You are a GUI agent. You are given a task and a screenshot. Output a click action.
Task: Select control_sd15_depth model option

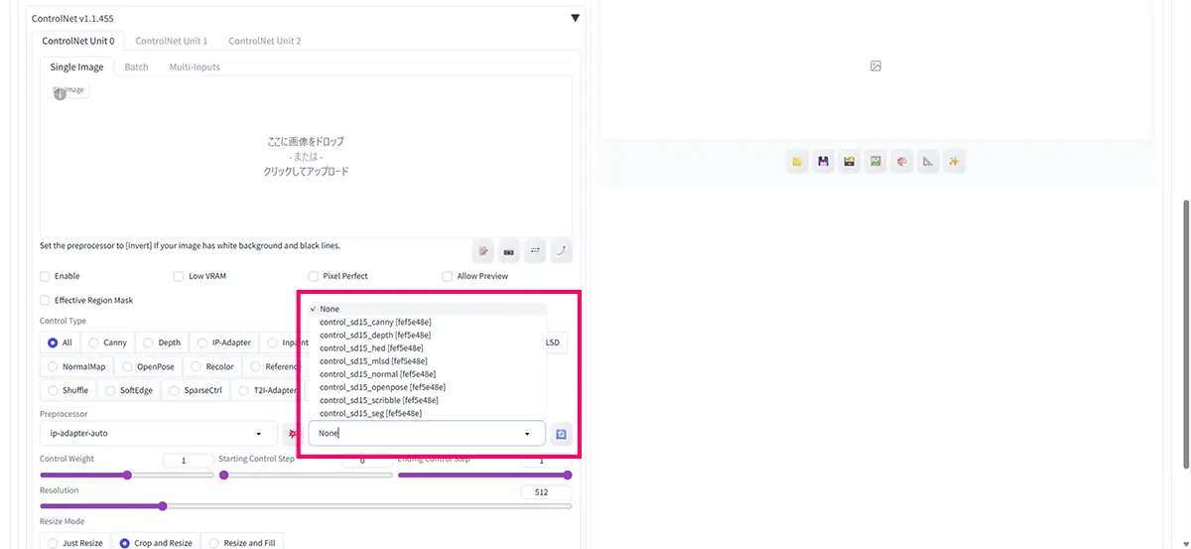click(x=375, y=335)
